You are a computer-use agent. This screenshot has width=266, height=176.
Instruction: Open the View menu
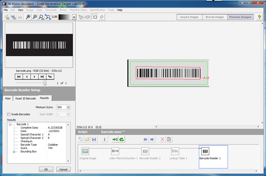click(21, 10)
